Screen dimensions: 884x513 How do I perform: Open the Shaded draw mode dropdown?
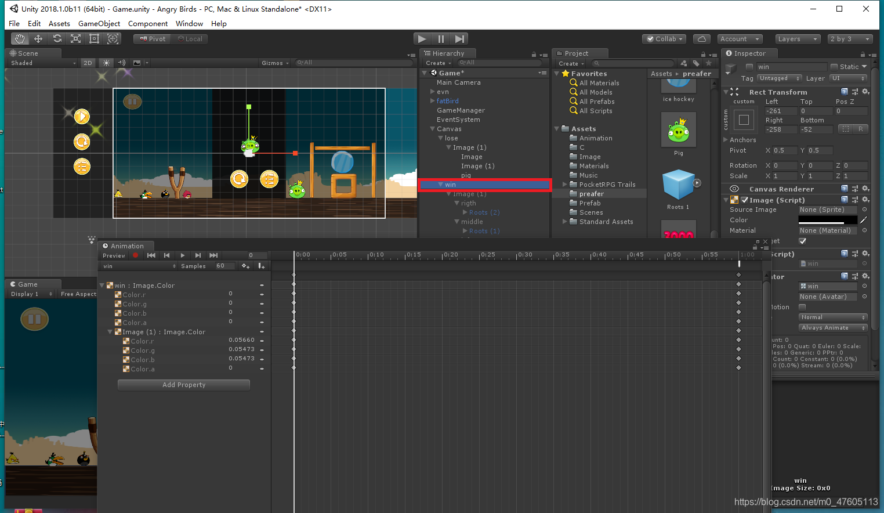43,63
